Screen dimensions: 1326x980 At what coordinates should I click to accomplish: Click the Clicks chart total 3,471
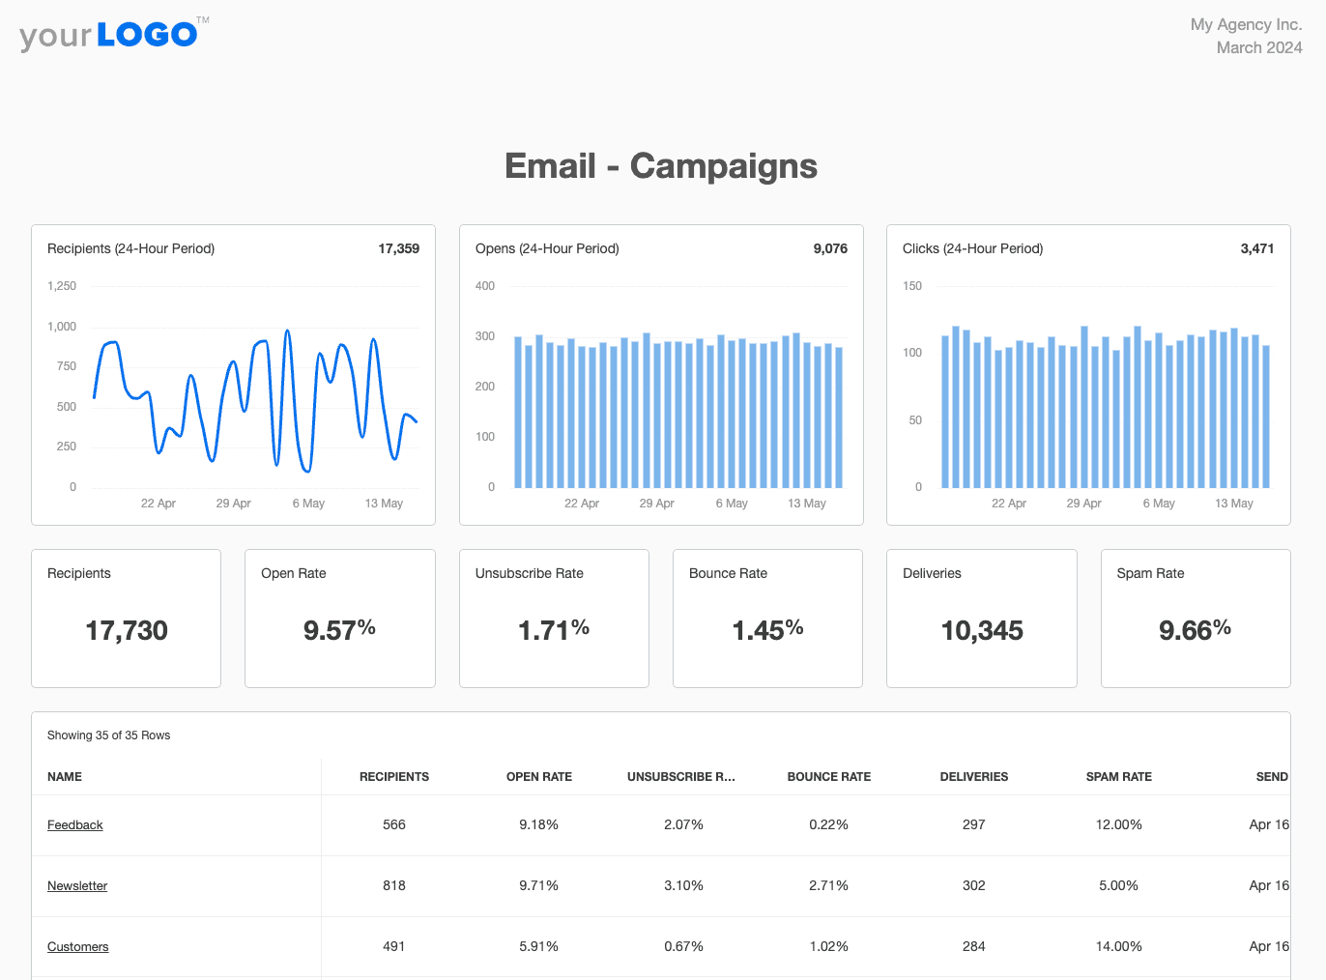point(1256,248)
